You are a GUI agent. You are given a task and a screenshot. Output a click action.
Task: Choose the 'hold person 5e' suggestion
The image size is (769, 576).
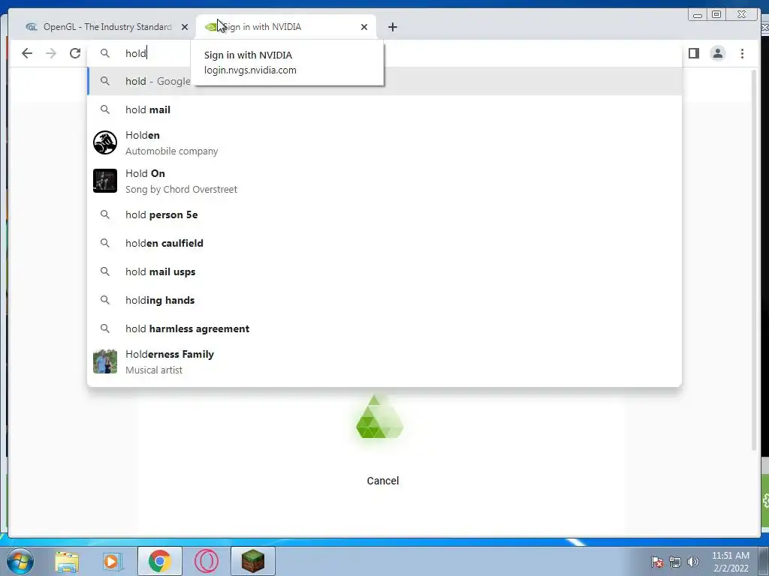click(x=384, y=214)
